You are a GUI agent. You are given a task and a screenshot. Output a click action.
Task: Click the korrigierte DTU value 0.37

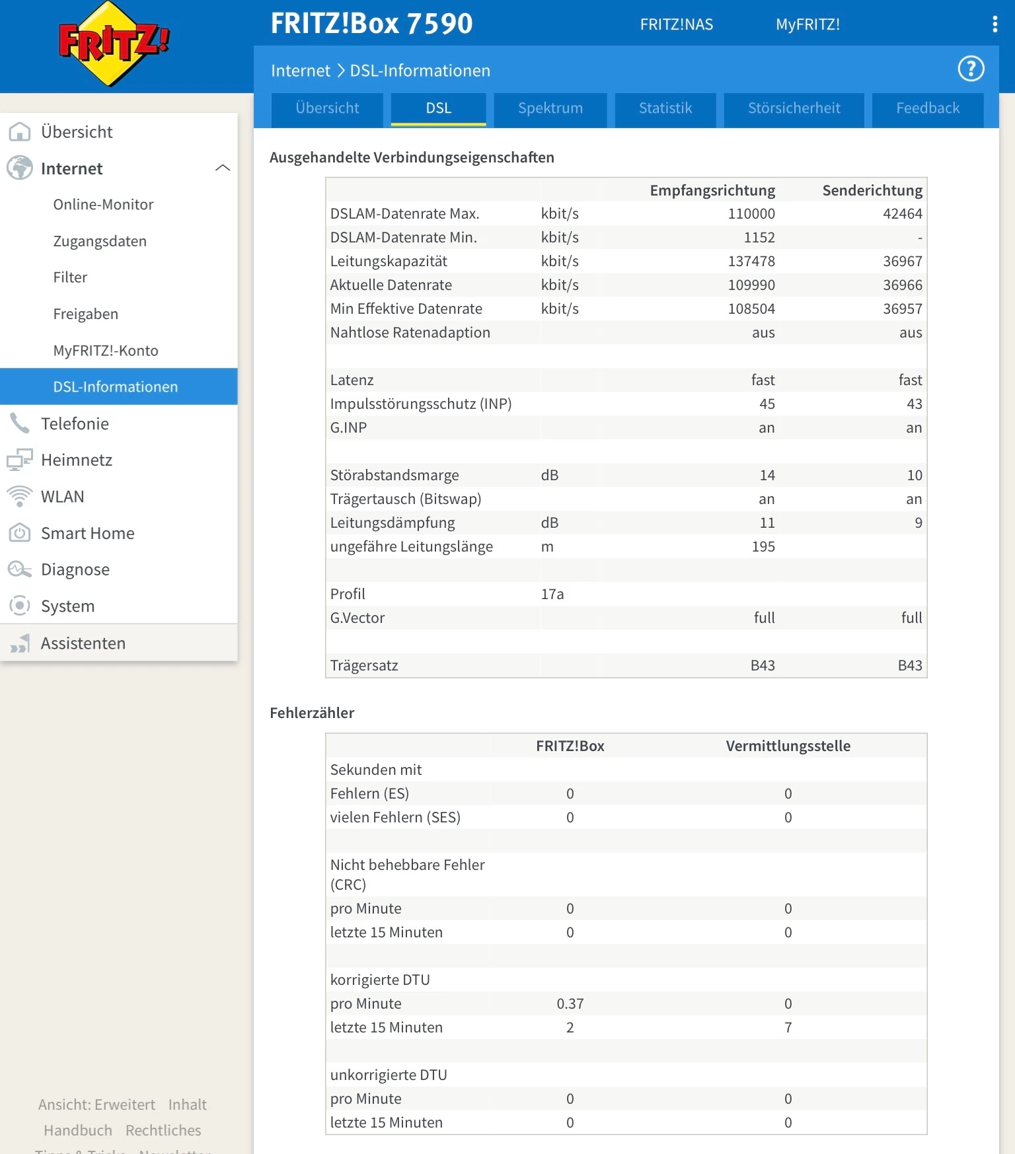pyautogui.click(x=570, y=1003)
